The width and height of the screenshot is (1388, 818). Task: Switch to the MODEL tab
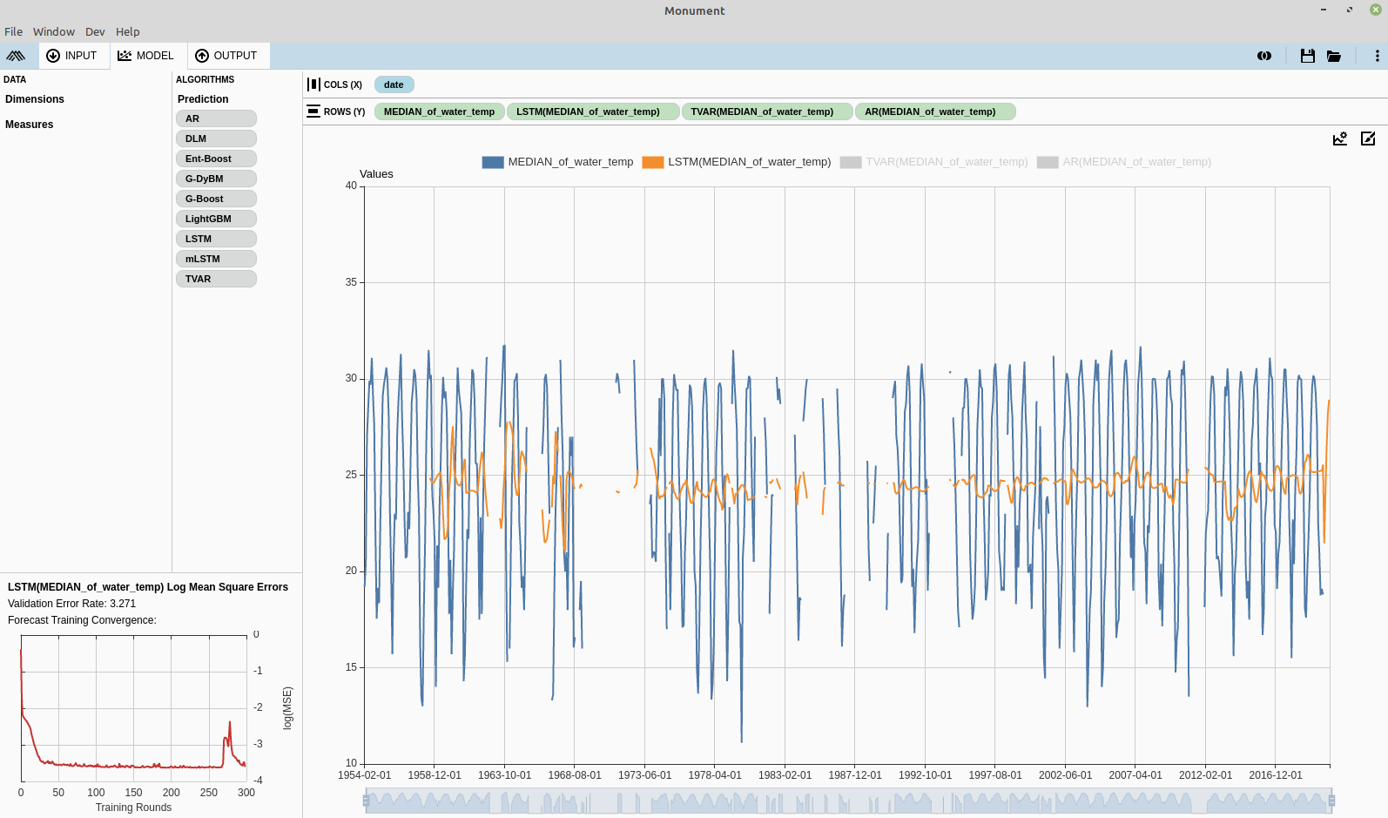pos(146,56)
